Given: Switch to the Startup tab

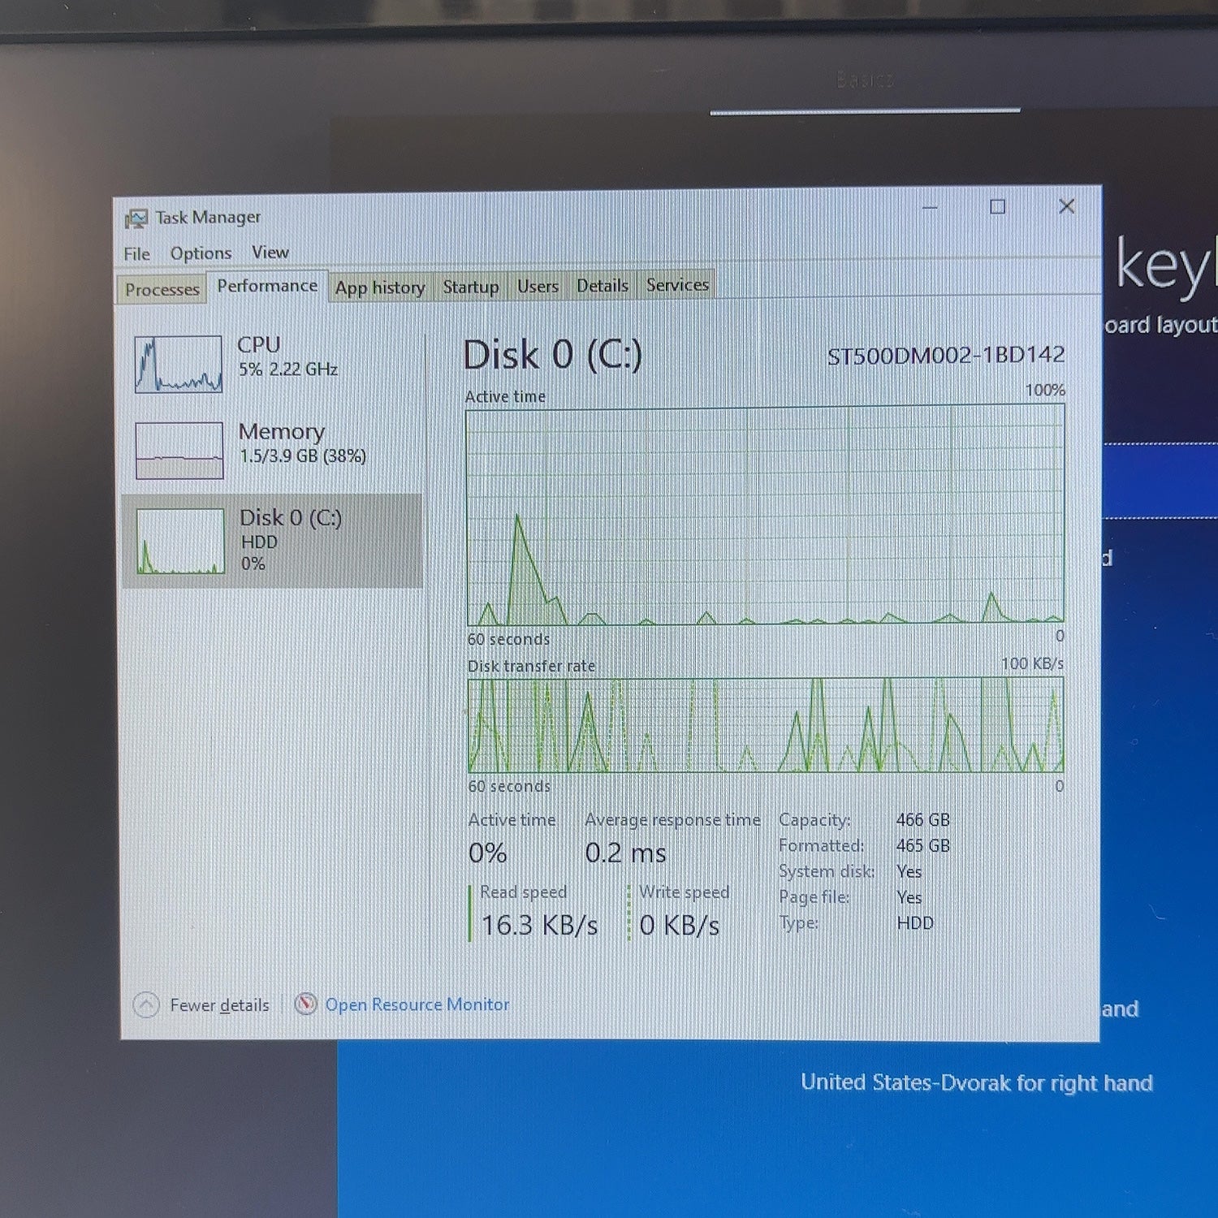Looking at the screenshot, I should coord(471,287).
